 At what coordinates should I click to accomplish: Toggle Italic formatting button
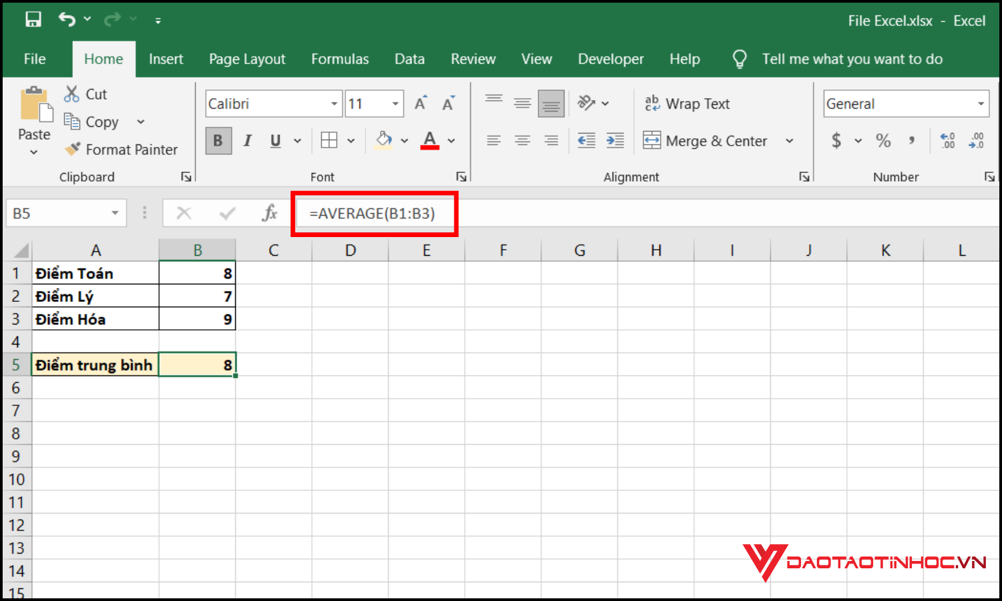[247, 140]
